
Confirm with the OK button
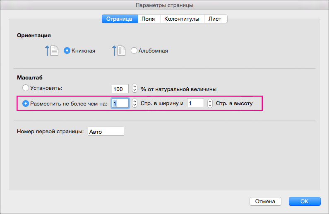[305, 202]
